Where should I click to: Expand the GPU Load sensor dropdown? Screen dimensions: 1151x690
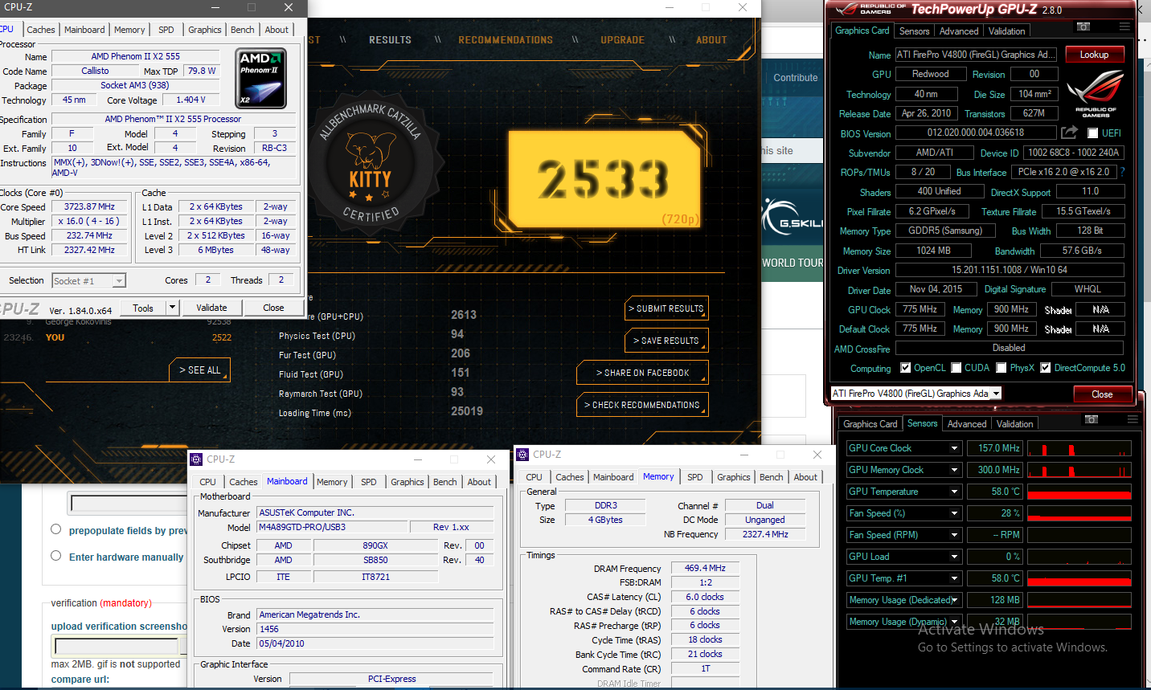[955, 557]
